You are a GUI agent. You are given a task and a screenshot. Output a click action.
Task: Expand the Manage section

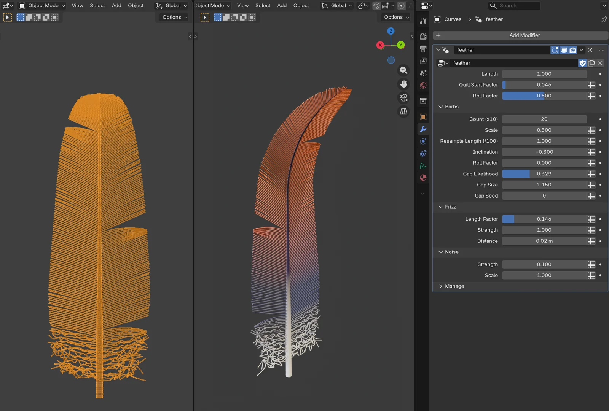[x=441, y=286]
